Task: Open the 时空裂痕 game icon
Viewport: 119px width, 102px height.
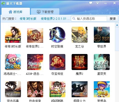Action: [57, 35]
